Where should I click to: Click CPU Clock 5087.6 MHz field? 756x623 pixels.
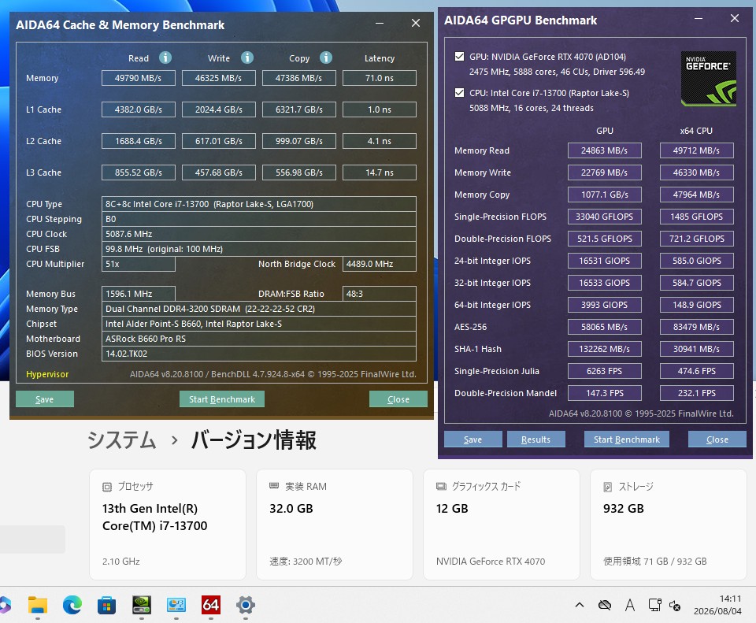point(259,234)
